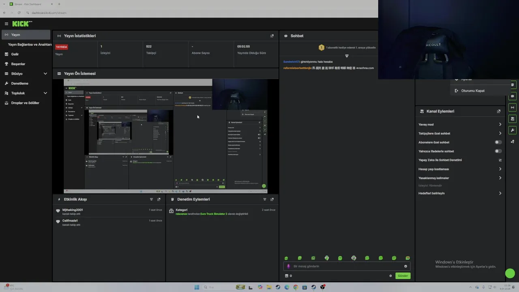519x292 pixels.
Task: Click the community dots icon in right rail
Action: [513, 142]
